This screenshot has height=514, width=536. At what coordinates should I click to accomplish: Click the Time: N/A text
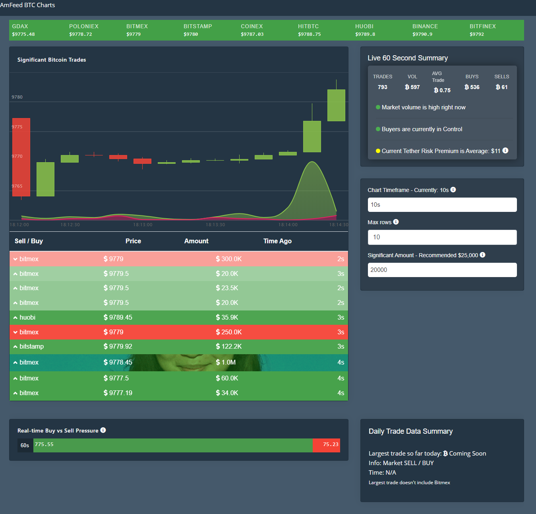pos(382,473)
